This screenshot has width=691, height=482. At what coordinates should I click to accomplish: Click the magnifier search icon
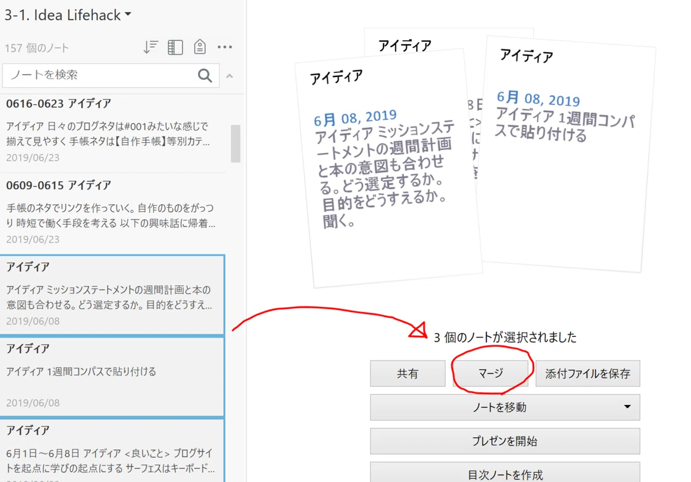click(x=205, y=75)
